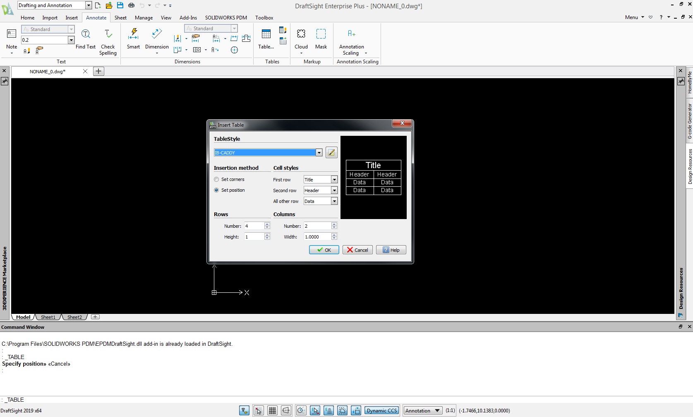
Task: Click the Cancel button in dialog
Action: [357, 250]
